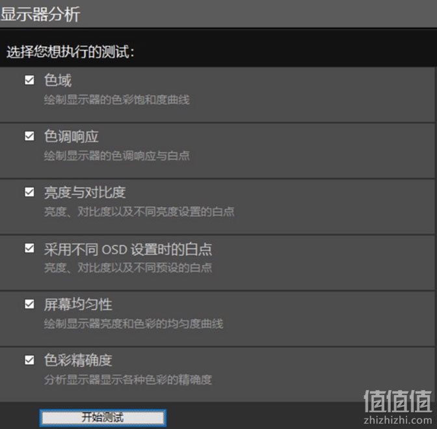
Task: Click description 亮度、对比度以及不同预设的白点
Action: 128,268
